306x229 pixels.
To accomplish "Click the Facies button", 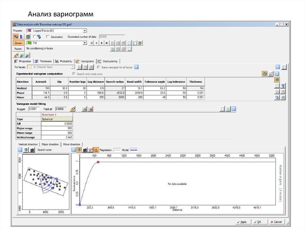I will [x=18, y=49].
